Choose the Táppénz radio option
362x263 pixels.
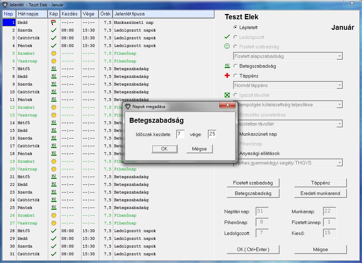click(x=235, y=76)
